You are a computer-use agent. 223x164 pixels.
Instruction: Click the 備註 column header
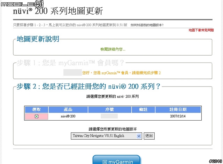(x=143, y=109)
